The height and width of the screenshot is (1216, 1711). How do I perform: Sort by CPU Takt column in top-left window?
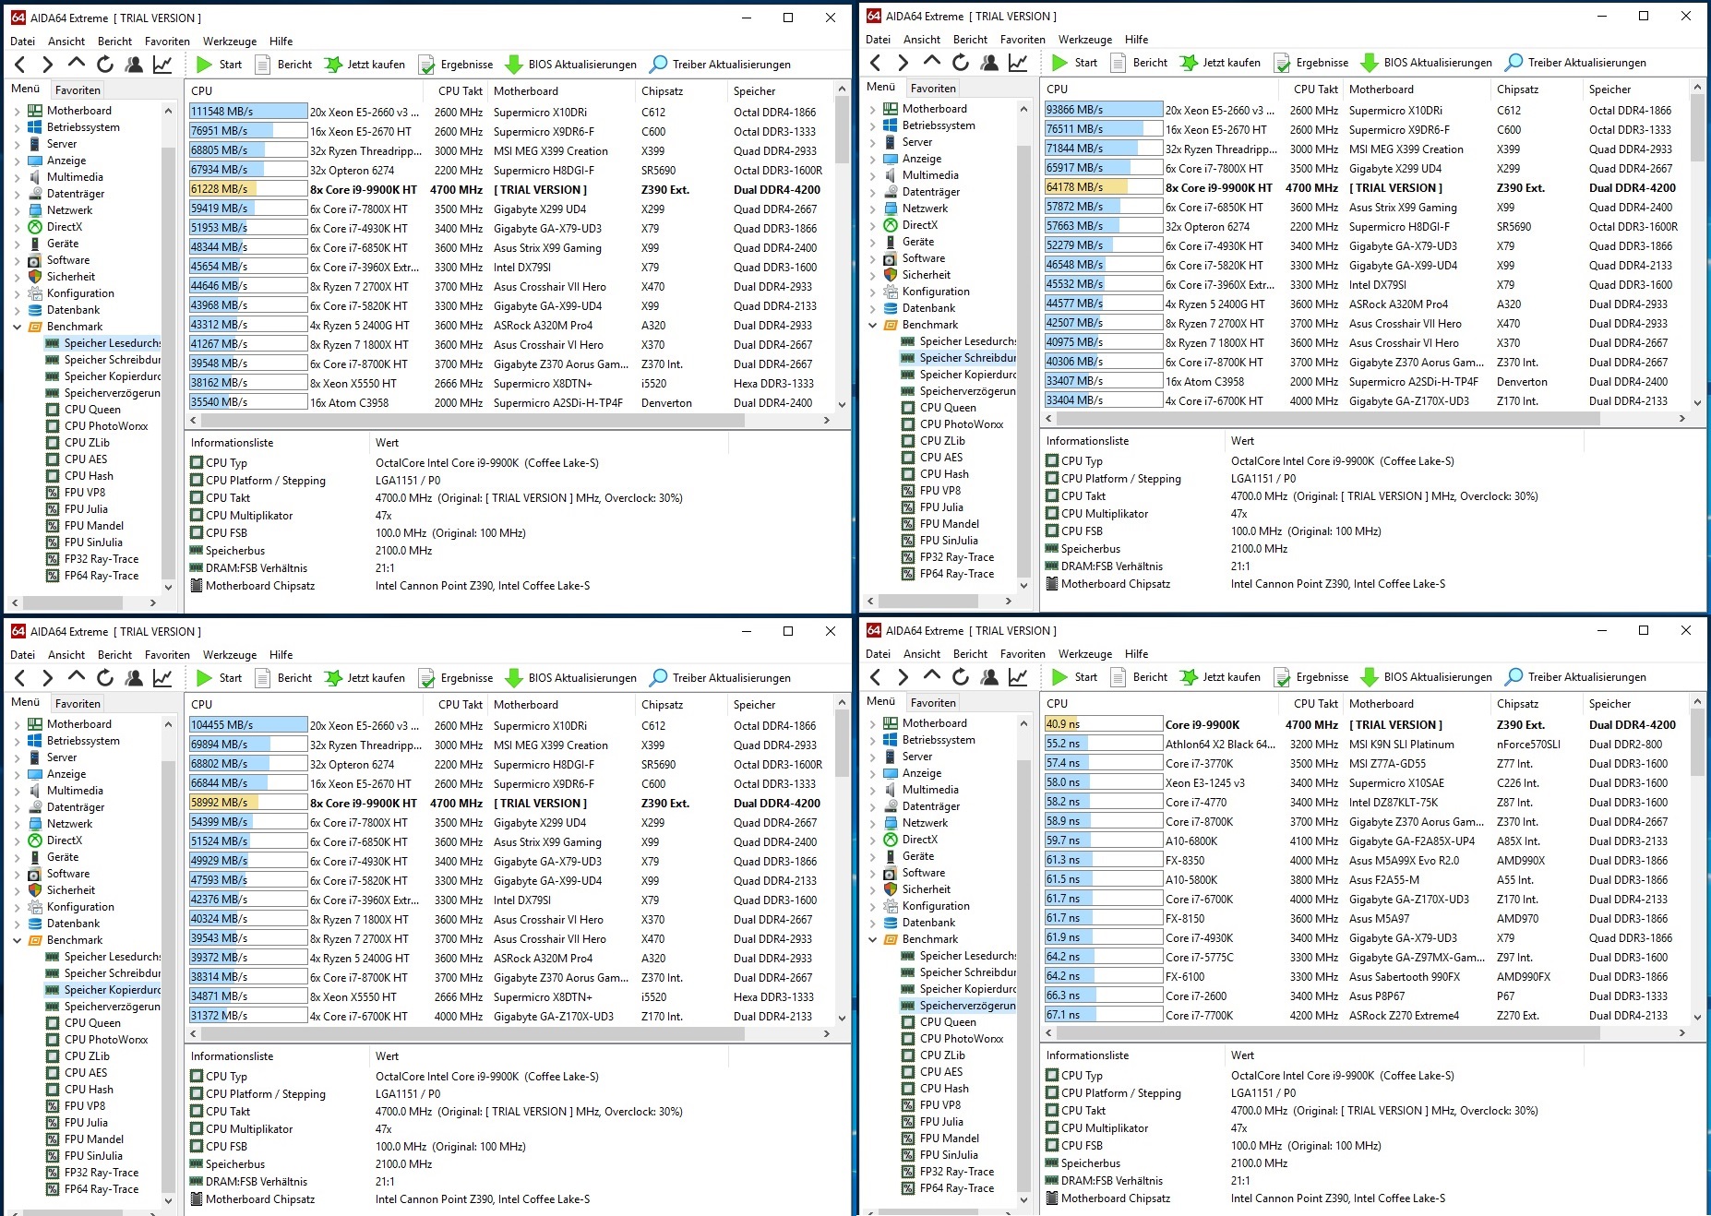[x=459, y=91]
